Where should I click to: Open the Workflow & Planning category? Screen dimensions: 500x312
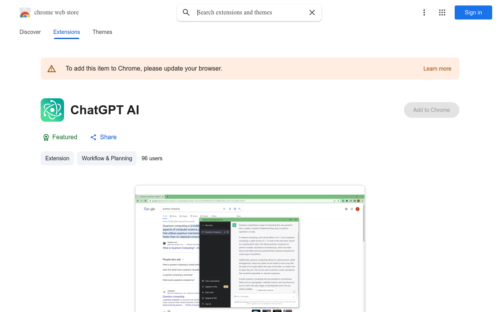coord(107,158)
